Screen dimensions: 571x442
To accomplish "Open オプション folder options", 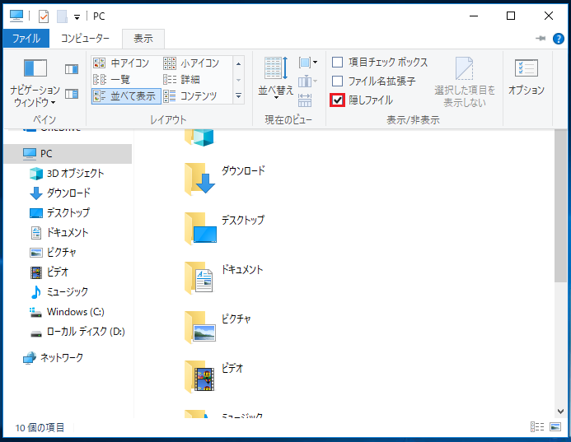I will point(527,77).
